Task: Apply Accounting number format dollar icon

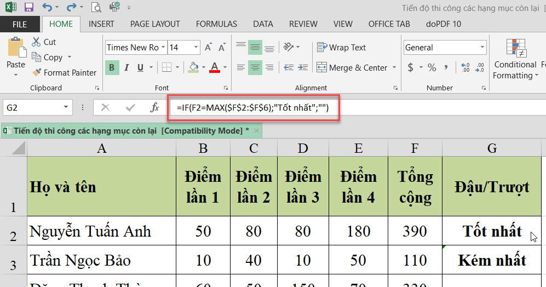Action: 411,67
